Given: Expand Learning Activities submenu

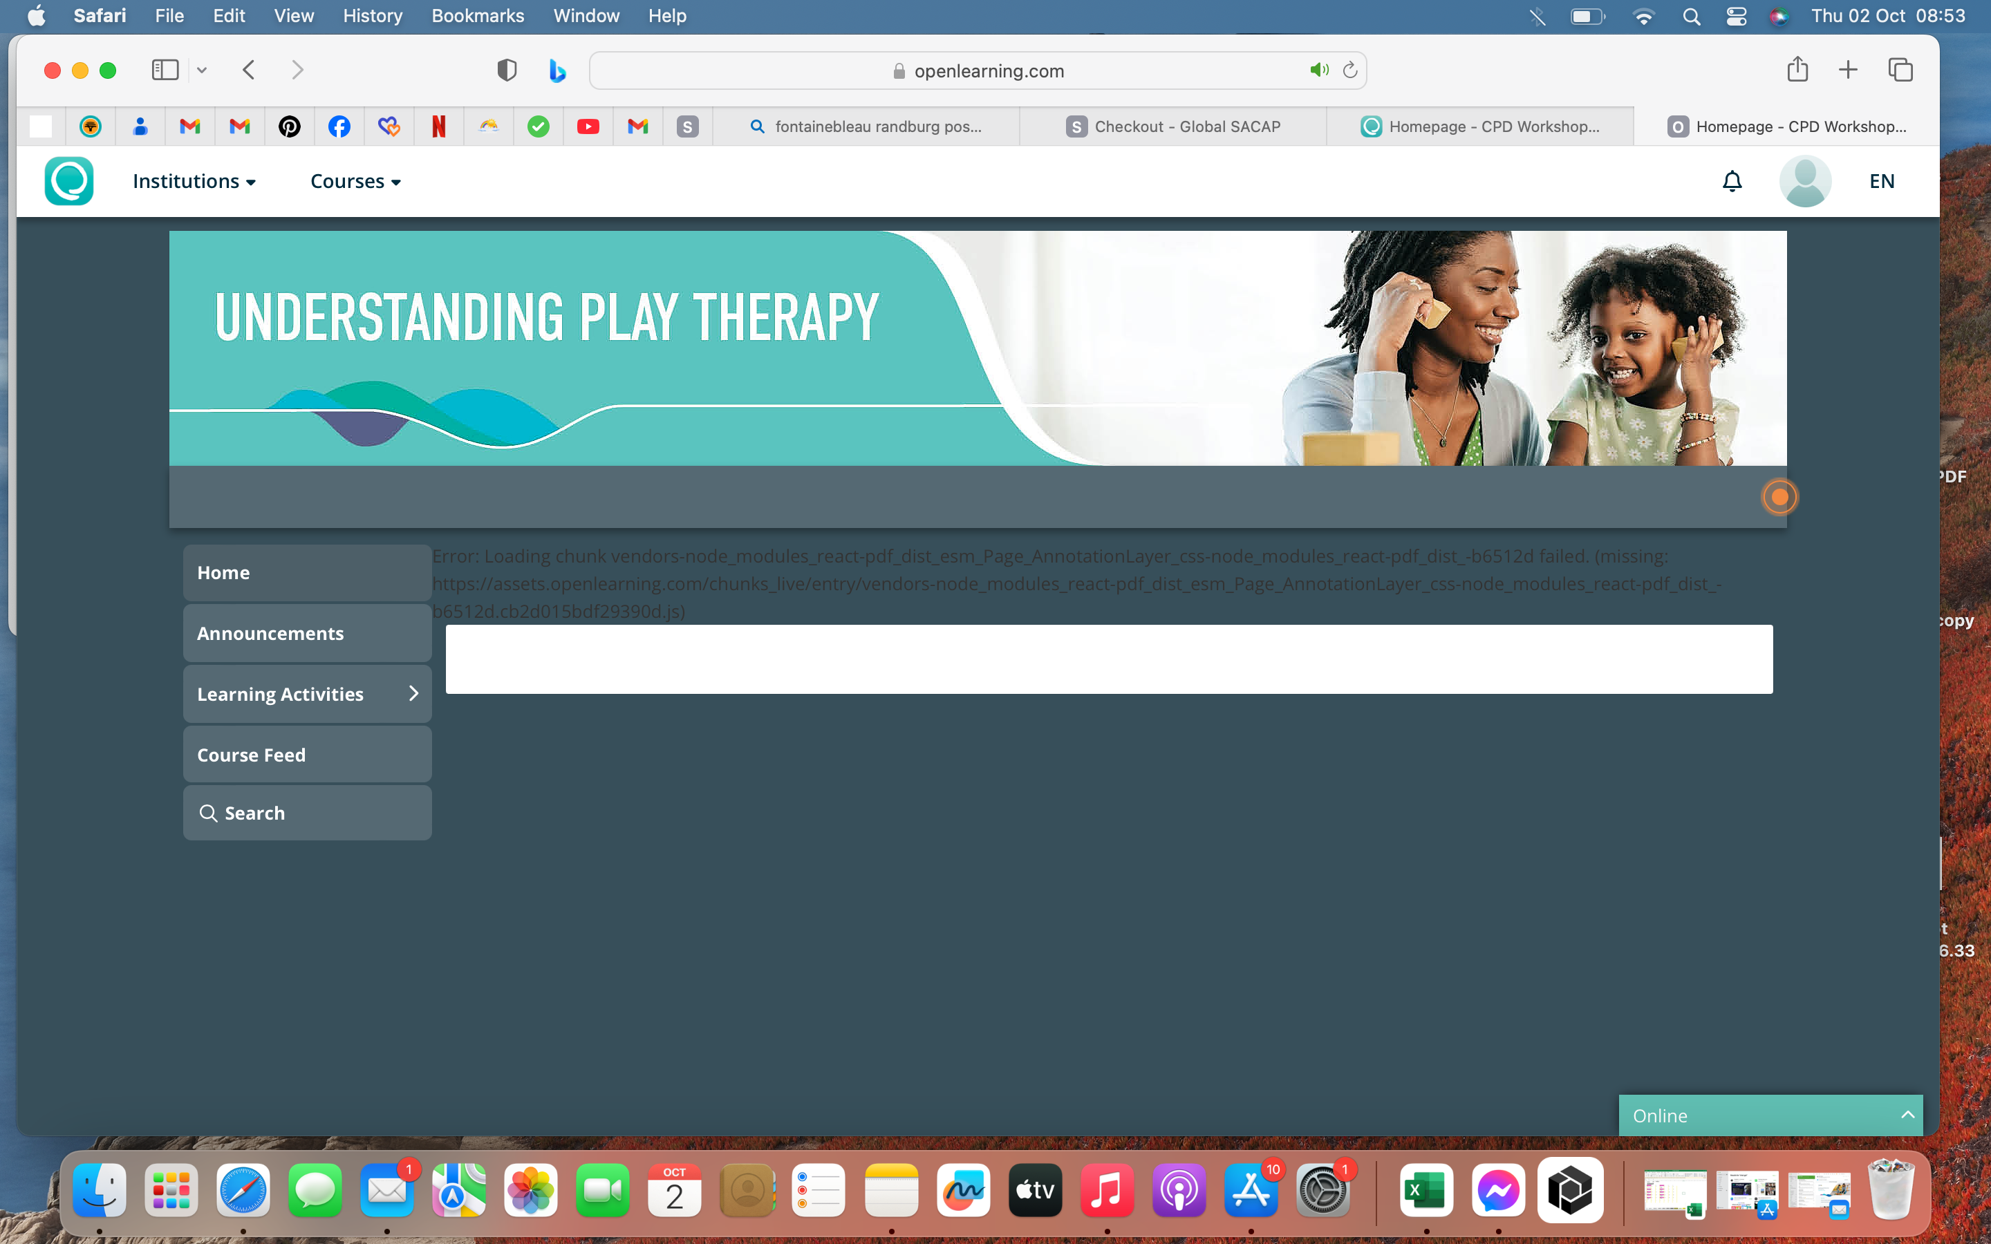Looking at the screenshot, I should [413, 694].
